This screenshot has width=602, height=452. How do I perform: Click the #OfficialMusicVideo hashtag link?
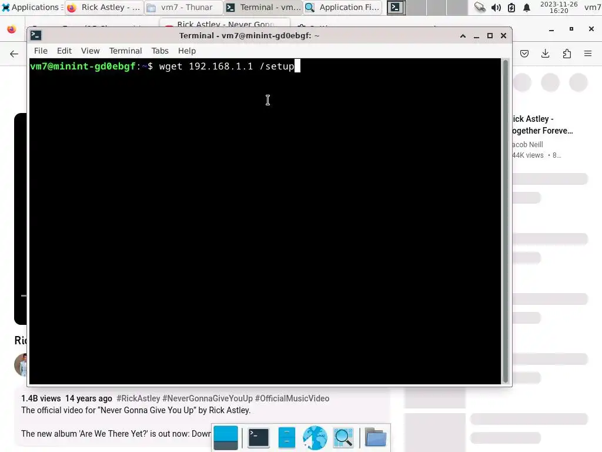[292, 398]
